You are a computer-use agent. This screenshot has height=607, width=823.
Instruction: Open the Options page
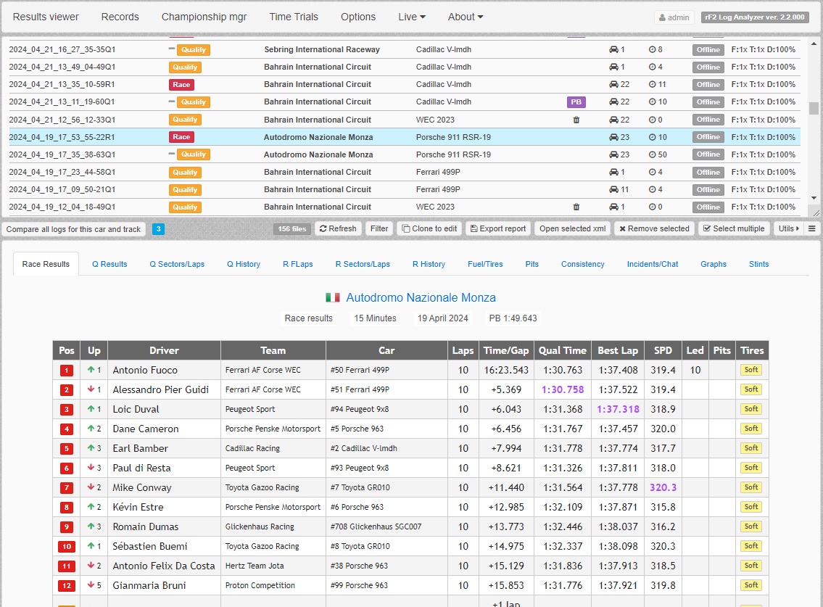pos(358,17)
